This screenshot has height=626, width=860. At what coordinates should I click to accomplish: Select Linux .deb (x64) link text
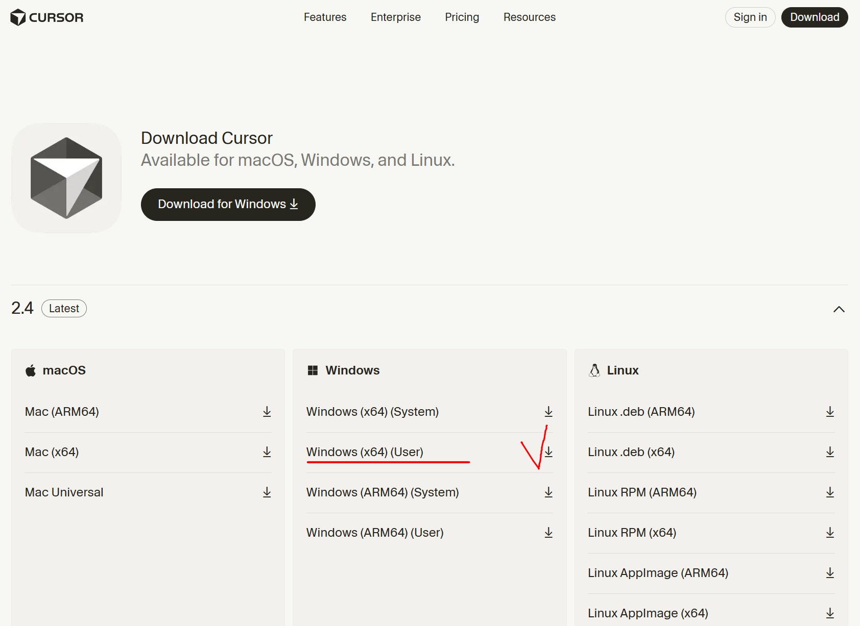click(x=631, y=452)
